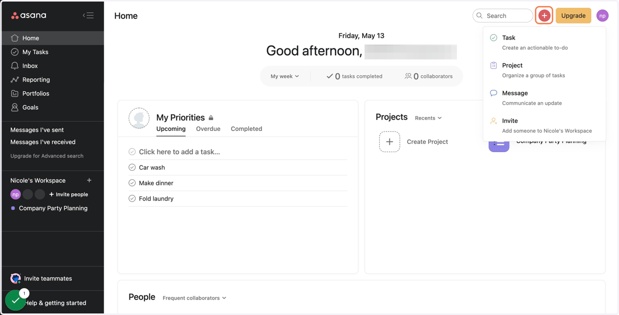Viewport: 619px width, 315px height.
Task: Click the Upgrade button
Action: (x=573, y=16)
